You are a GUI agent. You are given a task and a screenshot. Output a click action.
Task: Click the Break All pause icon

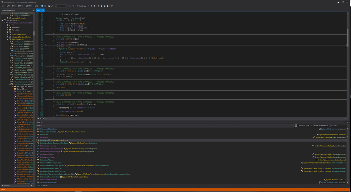[88, 6]
